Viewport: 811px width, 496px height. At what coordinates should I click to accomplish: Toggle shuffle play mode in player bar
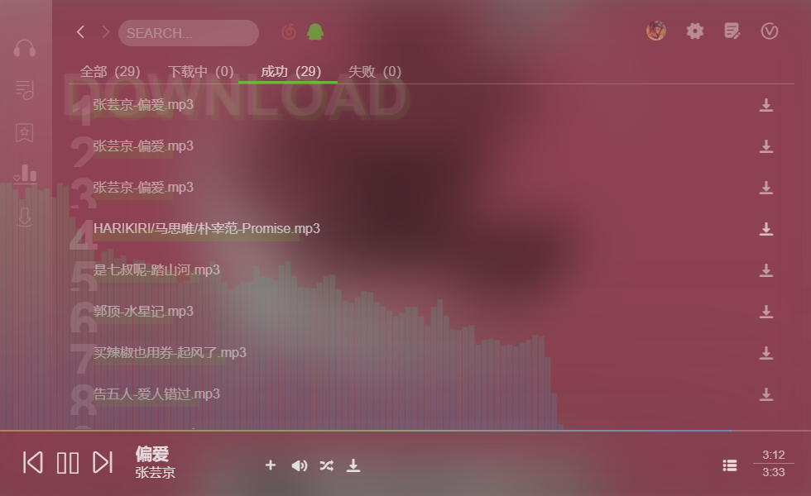[326, 465]
